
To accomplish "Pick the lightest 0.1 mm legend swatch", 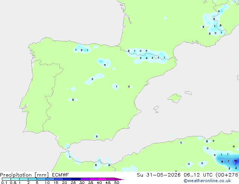I will 6,179.
